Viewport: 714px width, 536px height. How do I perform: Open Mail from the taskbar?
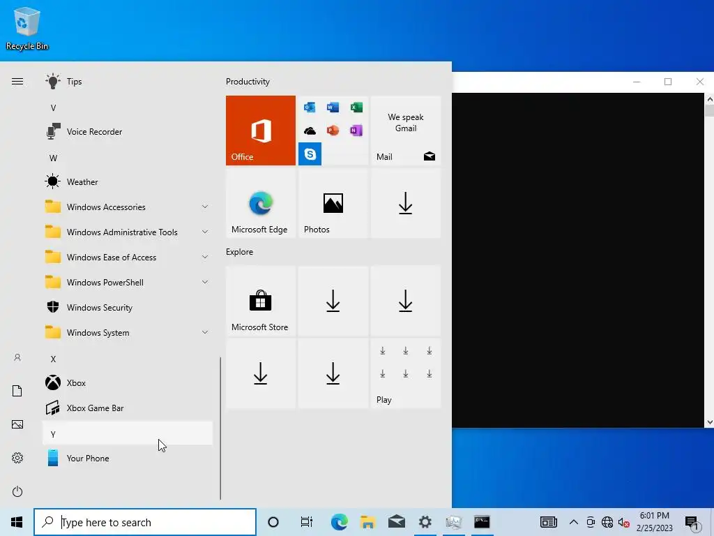coord(397,522)
